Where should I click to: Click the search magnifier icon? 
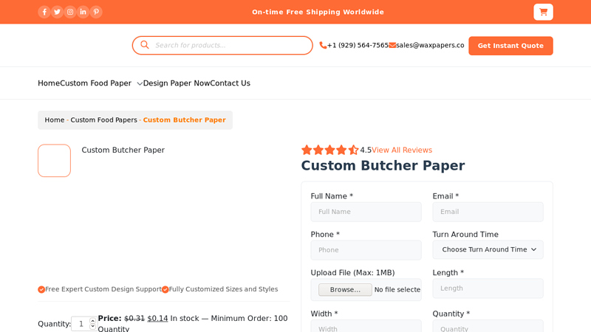click(145, 45)
